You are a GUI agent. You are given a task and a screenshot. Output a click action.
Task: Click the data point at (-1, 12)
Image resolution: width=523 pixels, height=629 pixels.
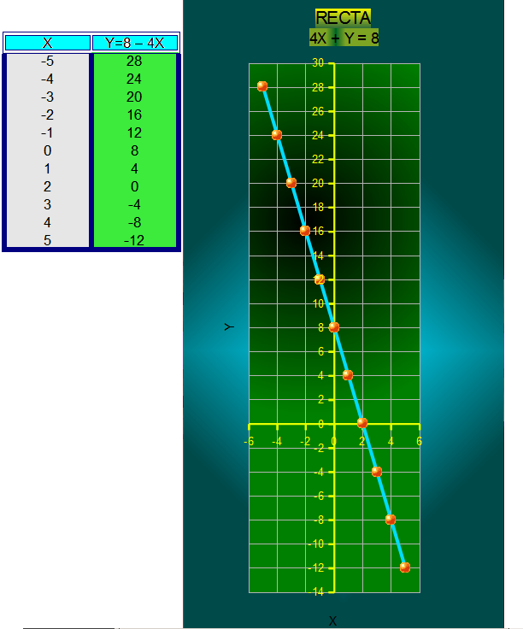[x=320, y=279]
